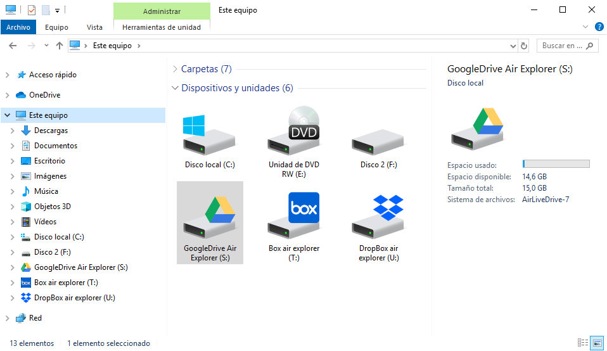This screenshot has width=607, height=351.
Task: Select Documentos in the sidebar
Action: point(56,146)
